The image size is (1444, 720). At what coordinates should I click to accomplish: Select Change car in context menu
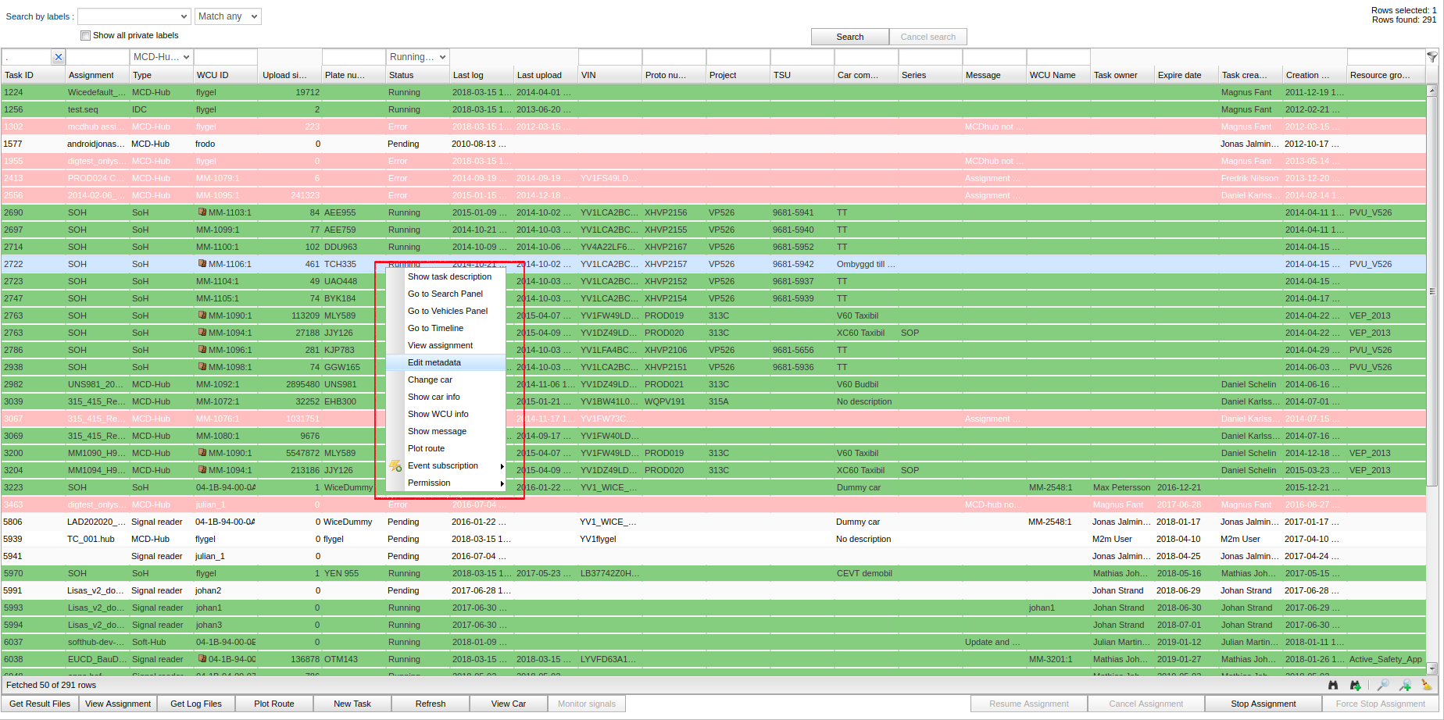click(430, 380)
